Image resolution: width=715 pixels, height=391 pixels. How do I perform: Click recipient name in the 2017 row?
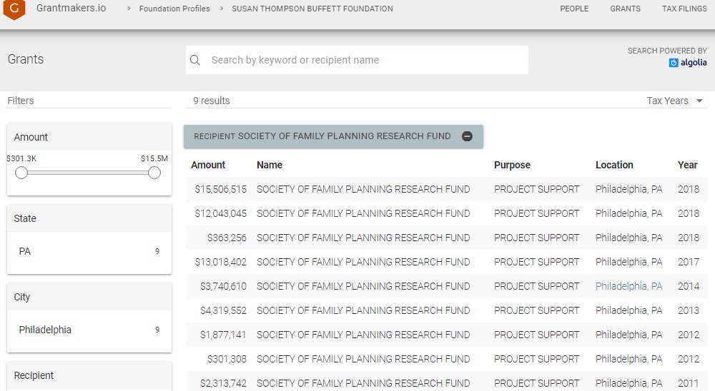click(x=363, y=262)
